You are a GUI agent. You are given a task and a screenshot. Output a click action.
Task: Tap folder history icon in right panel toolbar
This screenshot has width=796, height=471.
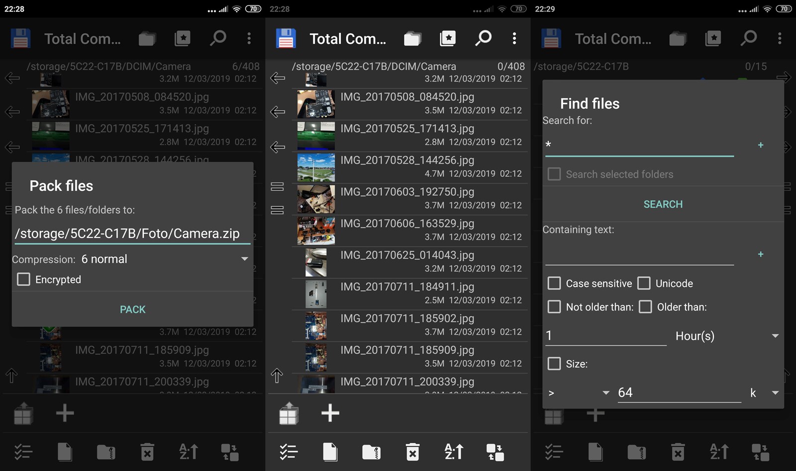[x=678, y=38]
